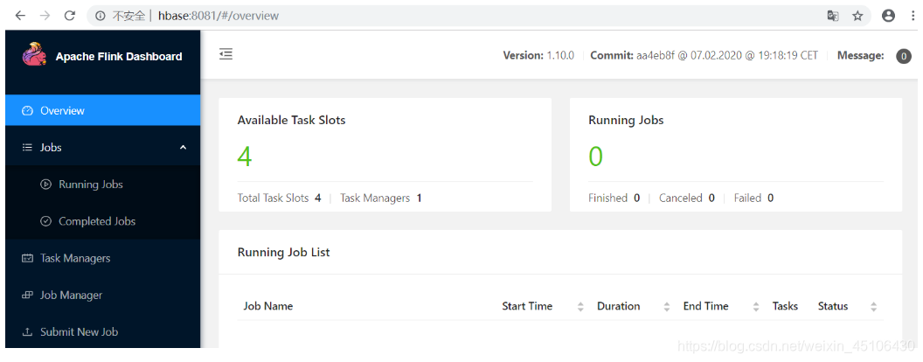Click the End Time column header

(705, 306)
